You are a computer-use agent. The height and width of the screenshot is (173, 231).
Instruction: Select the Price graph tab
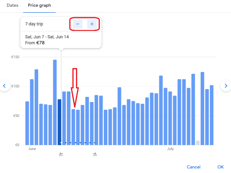point(39,5)
